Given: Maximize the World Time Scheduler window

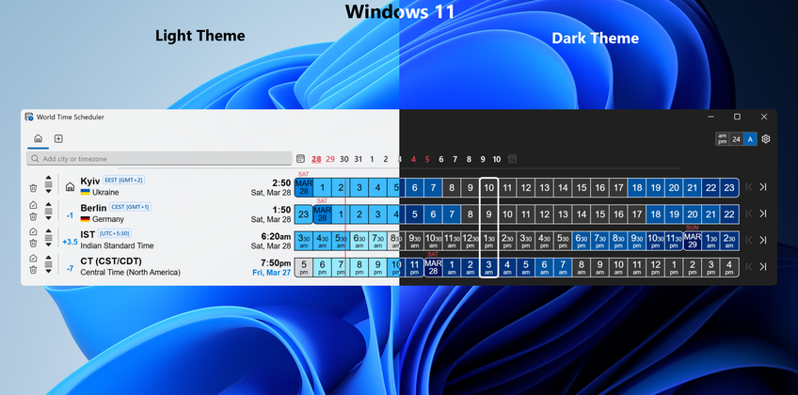Looking at the screenshot, I should coord(737,117).
